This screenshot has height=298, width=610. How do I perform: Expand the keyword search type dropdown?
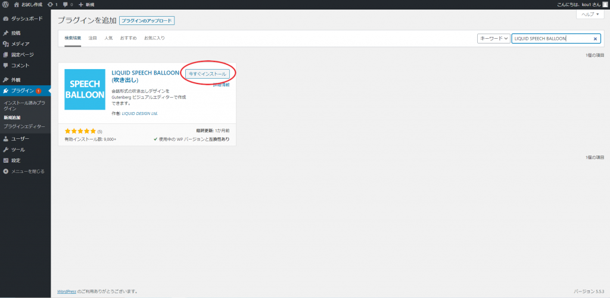tap(494, 39)
